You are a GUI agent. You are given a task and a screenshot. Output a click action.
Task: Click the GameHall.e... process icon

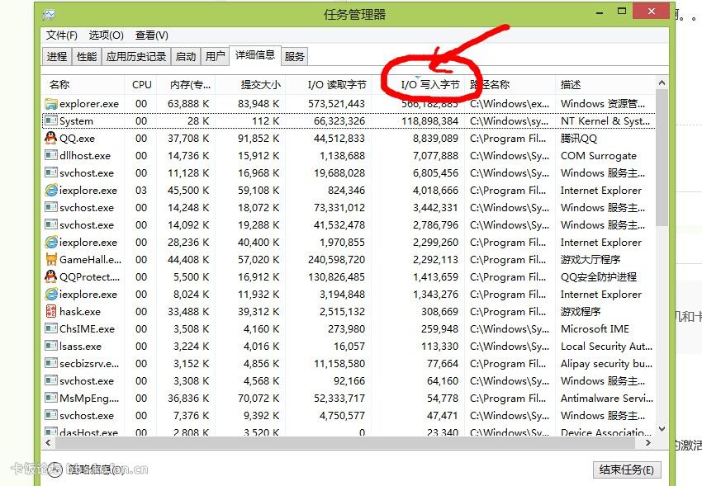[51, 259]
